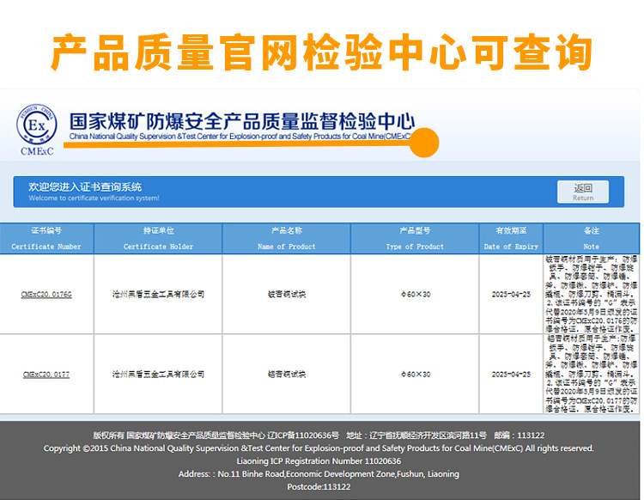Screen dimensions: 644x500
Task: Click the CMExC logo emblem
Action: [x=37, y=130]
